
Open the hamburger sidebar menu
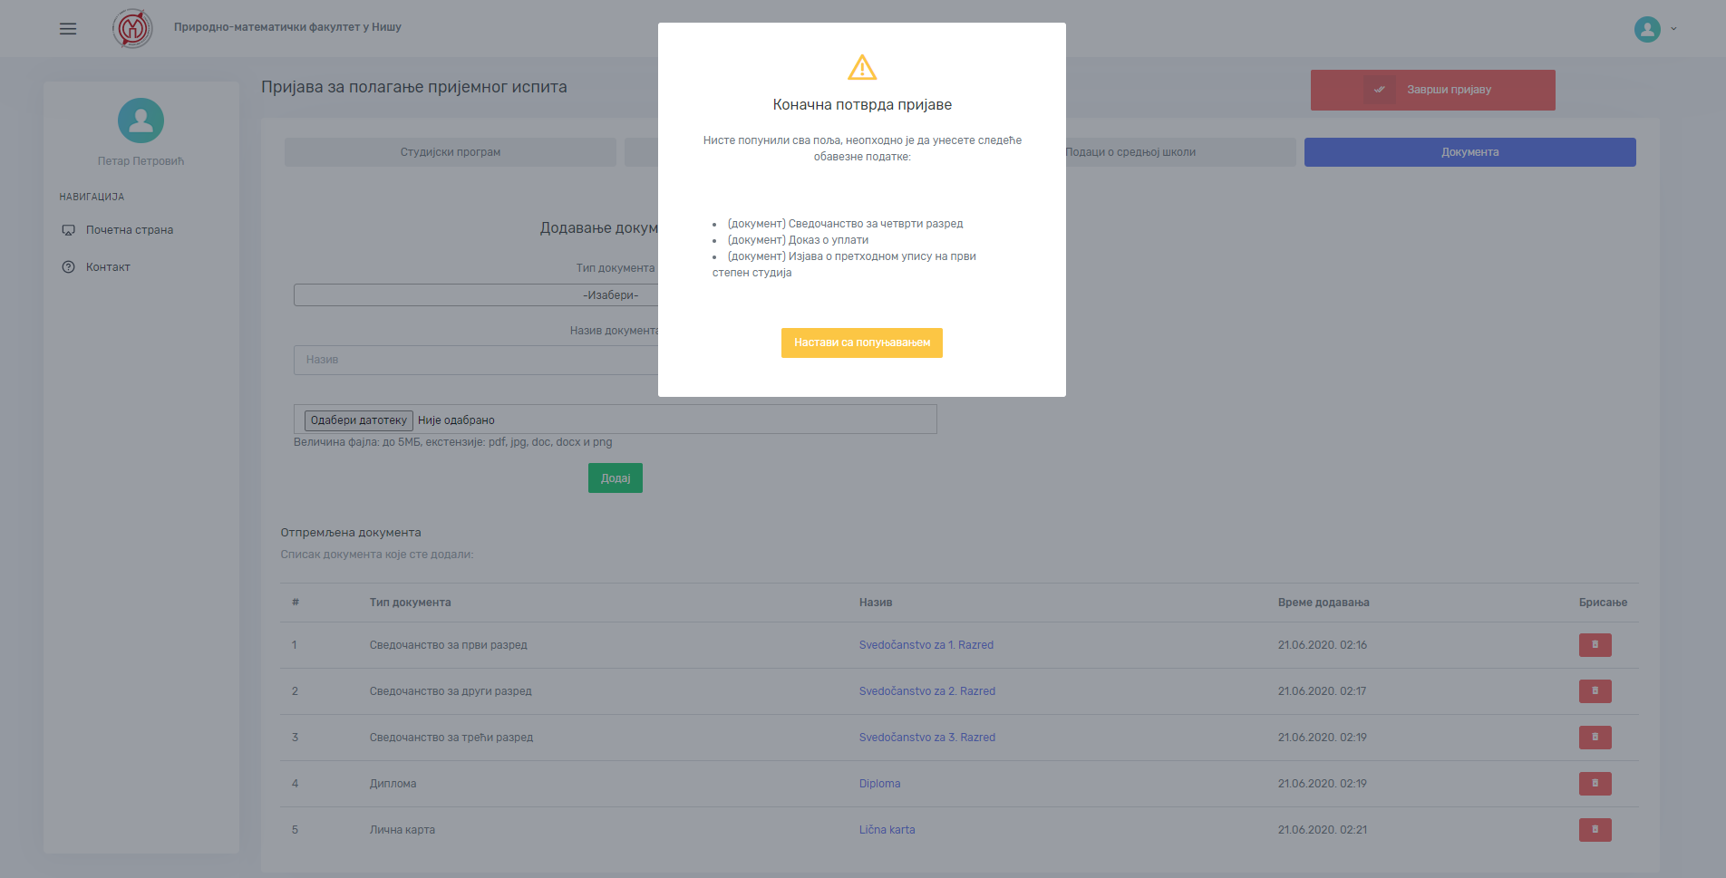(68, 29)
